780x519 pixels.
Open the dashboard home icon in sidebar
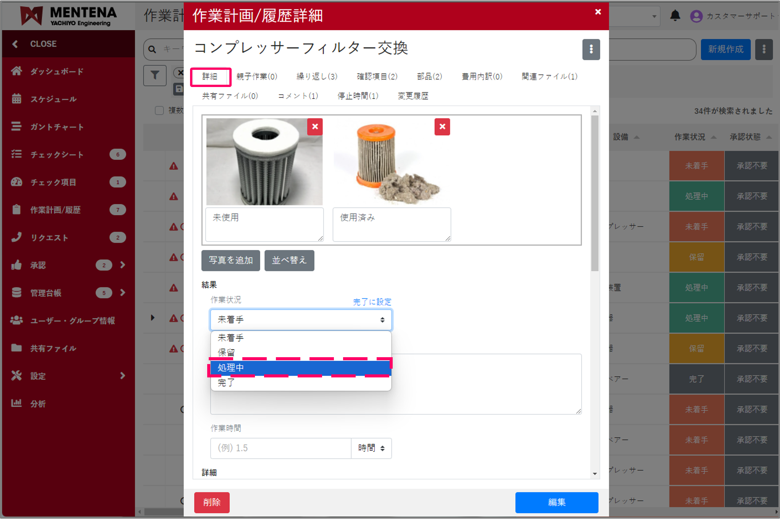(16, 71)
